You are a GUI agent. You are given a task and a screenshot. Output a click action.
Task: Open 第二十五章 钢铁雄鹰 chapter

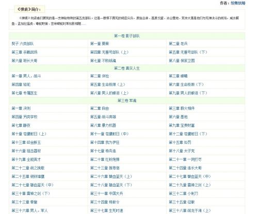pos(28,176)
